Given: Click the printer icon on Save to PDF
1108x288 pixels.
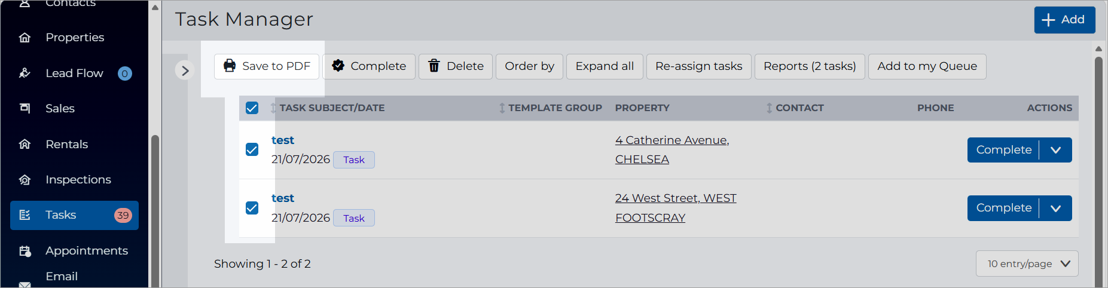Looking at the screenshot, I should [230, 66].
